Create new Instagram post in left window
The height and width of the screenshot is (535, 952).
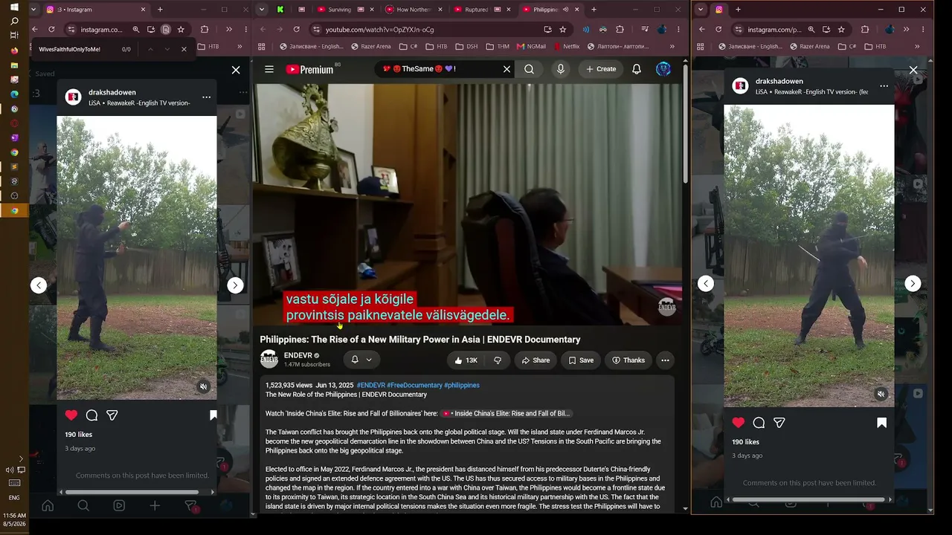click(155, 506)
